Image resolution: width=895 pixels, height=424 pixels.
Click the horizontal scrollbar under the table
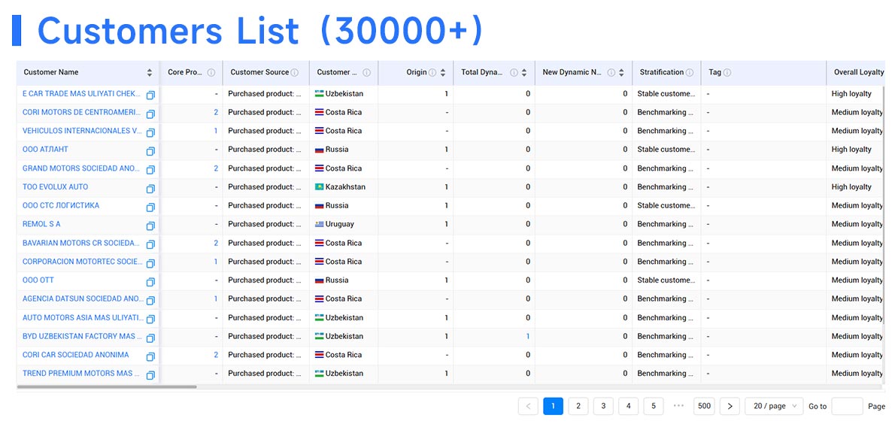(x=107, y=387)
